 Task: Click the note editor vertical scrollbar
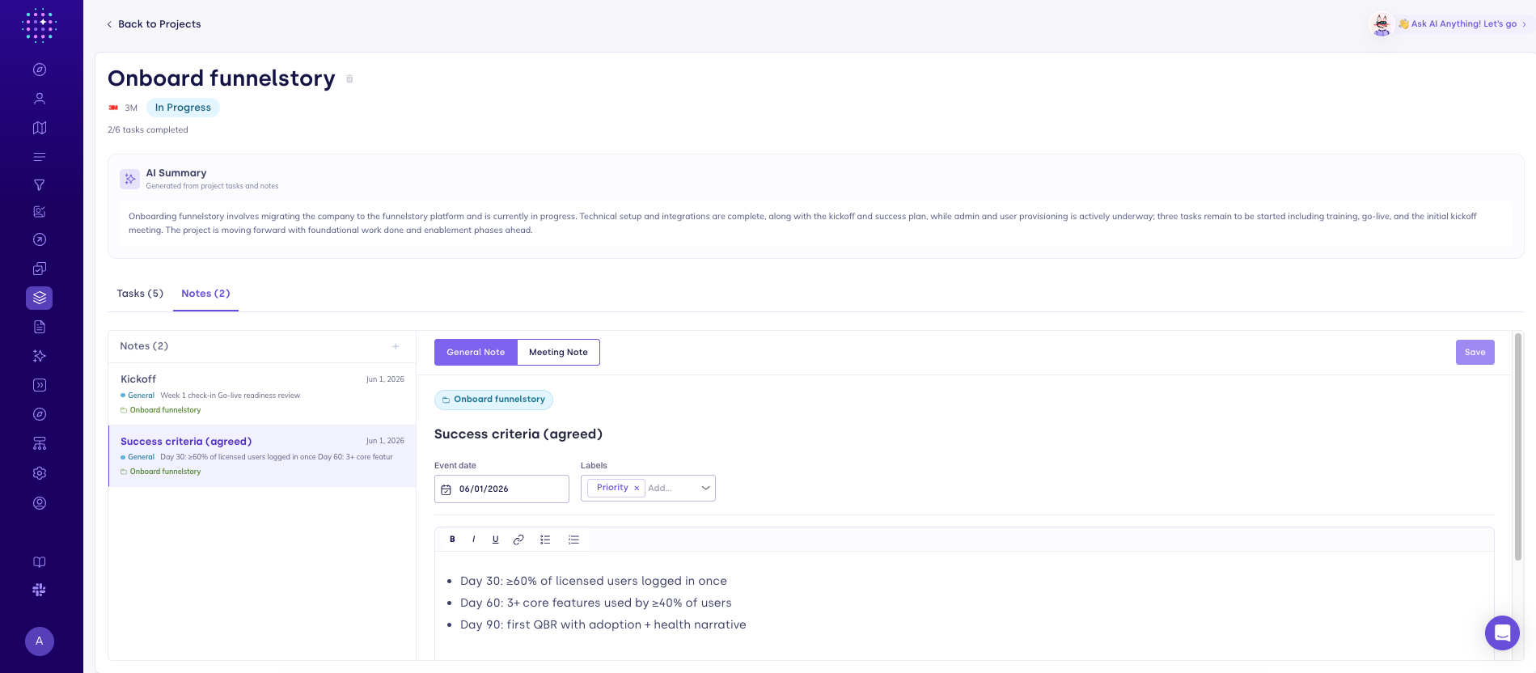(1518, 446)
